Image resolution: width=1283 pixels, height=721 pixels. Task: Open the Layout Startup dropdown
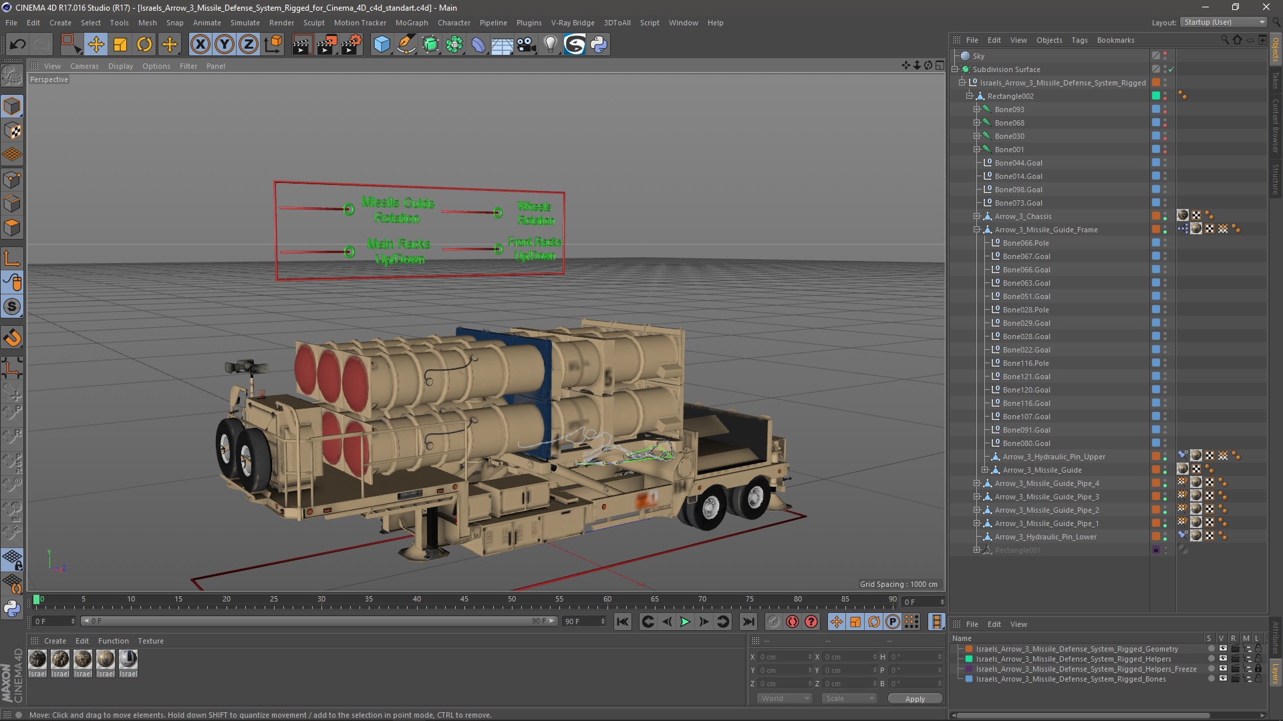pos(1224,22)
